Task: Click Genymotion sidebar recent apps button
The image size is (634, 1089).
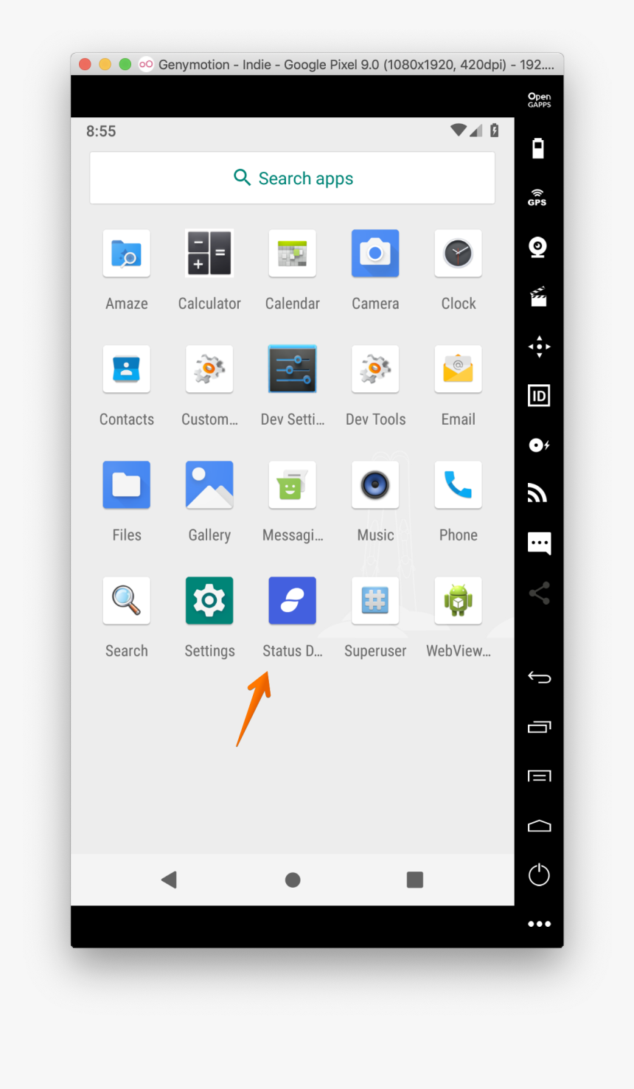Action: pyautogui.click(x=539, y=727)
